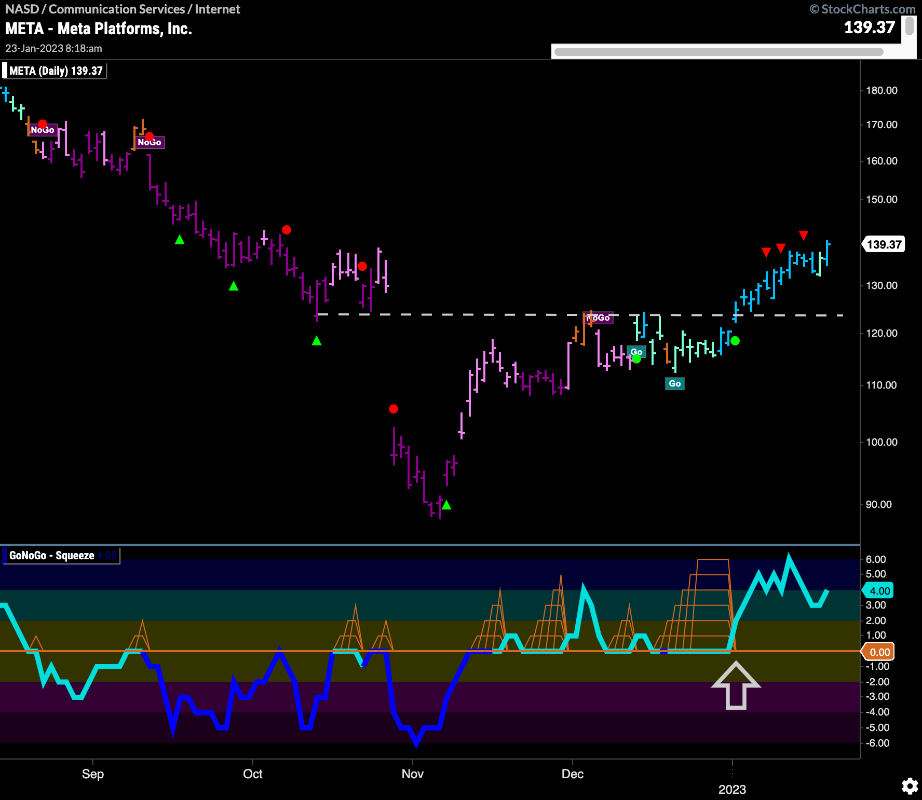Image resolution: width=922 pixels, height=800 pixels.
Task: Click the 180.00 price axis label
Action: click(x=882, y=90)
